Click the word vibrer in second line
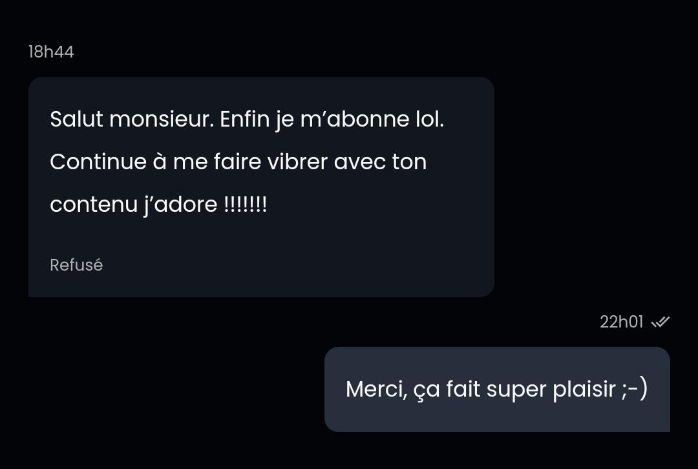Screen dimensions: 698x469 coord(297,162)
